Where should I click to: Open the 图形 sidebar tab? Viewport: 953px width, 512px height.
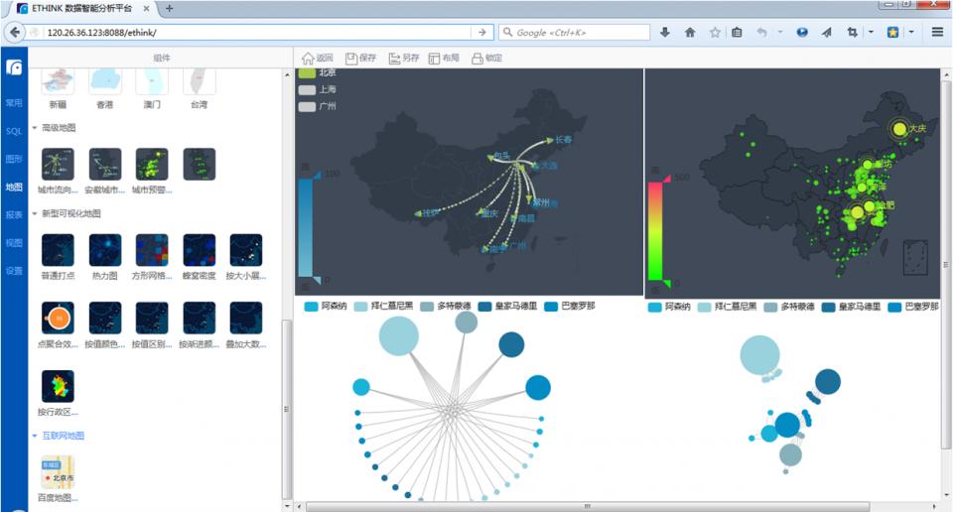[14, 159]
